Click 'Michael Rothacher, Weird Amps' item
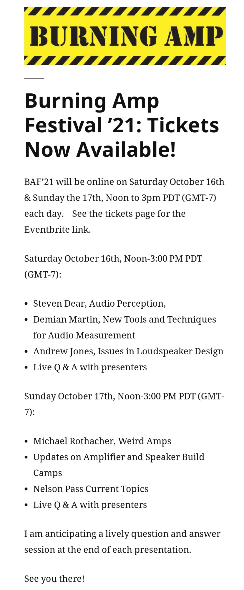Viewport: 244px width, 590px height. [102, 441]
